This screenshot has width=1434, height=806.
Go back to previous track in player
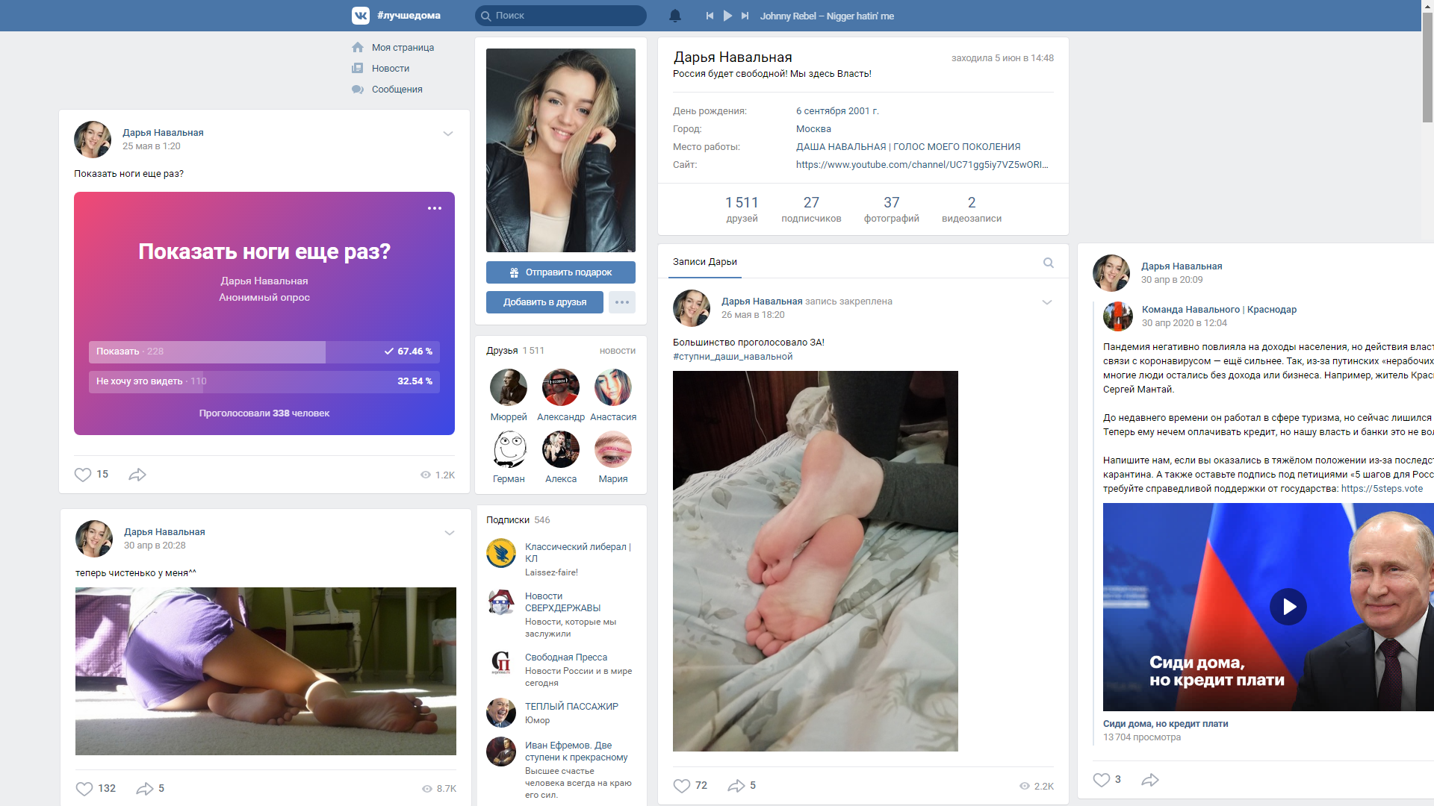(x=710, y=16)
